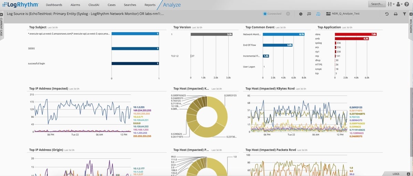Click the pause live data icon

point(288,14)
